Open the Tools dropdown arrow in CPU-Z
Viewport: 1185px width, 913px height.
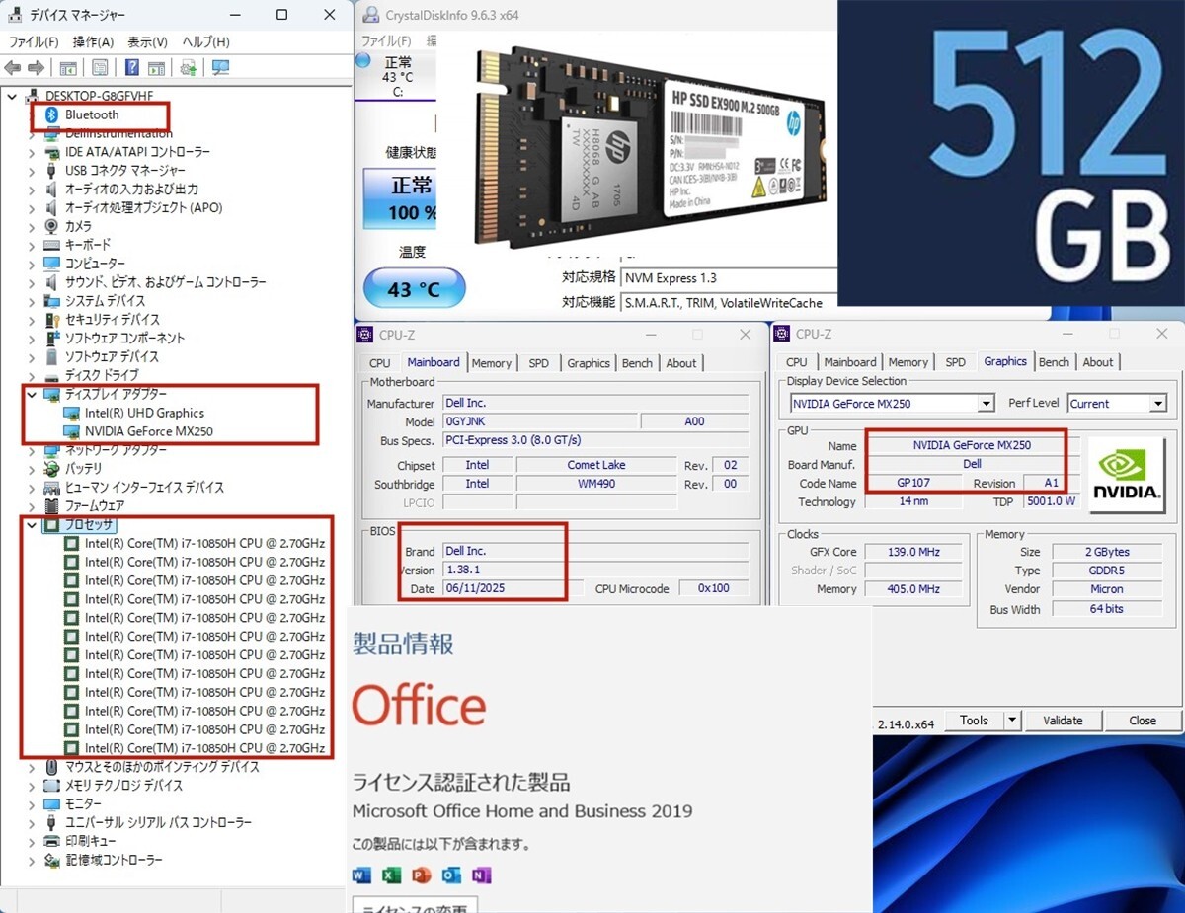click(x=1011, y=721)
